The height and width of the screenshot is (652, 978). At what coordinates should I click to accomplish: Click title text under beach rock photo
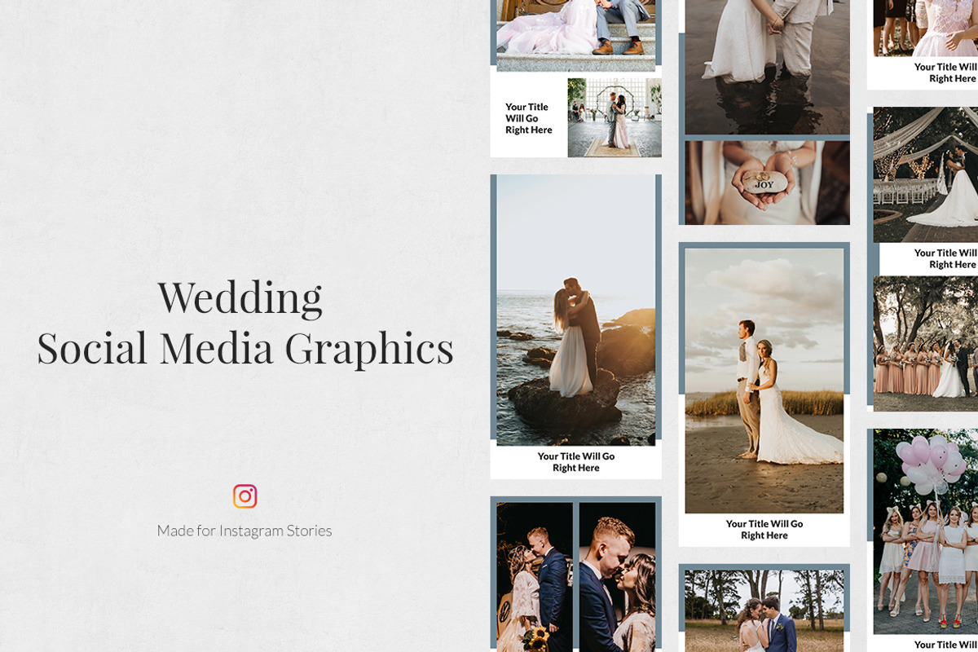coord(576,462)
